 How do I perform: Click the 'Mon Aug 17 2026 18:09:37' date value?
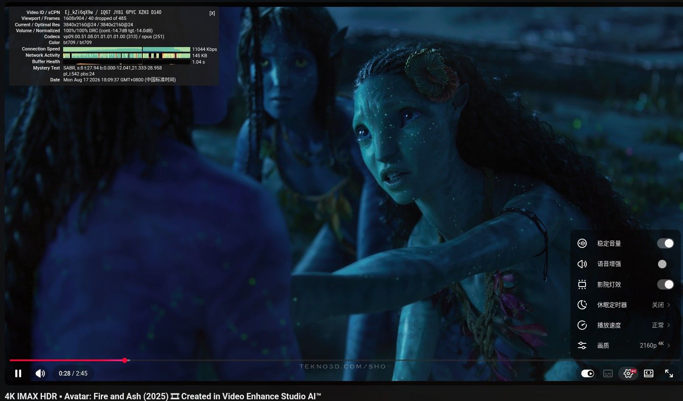119,80
